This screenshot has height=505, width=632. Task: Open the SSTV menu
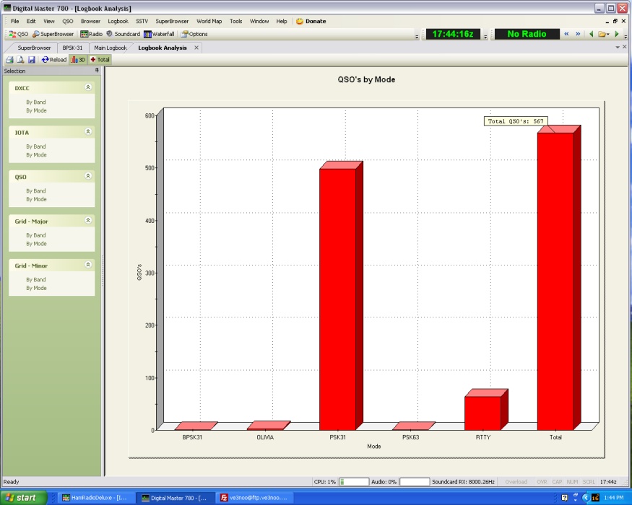pos(142,22)
